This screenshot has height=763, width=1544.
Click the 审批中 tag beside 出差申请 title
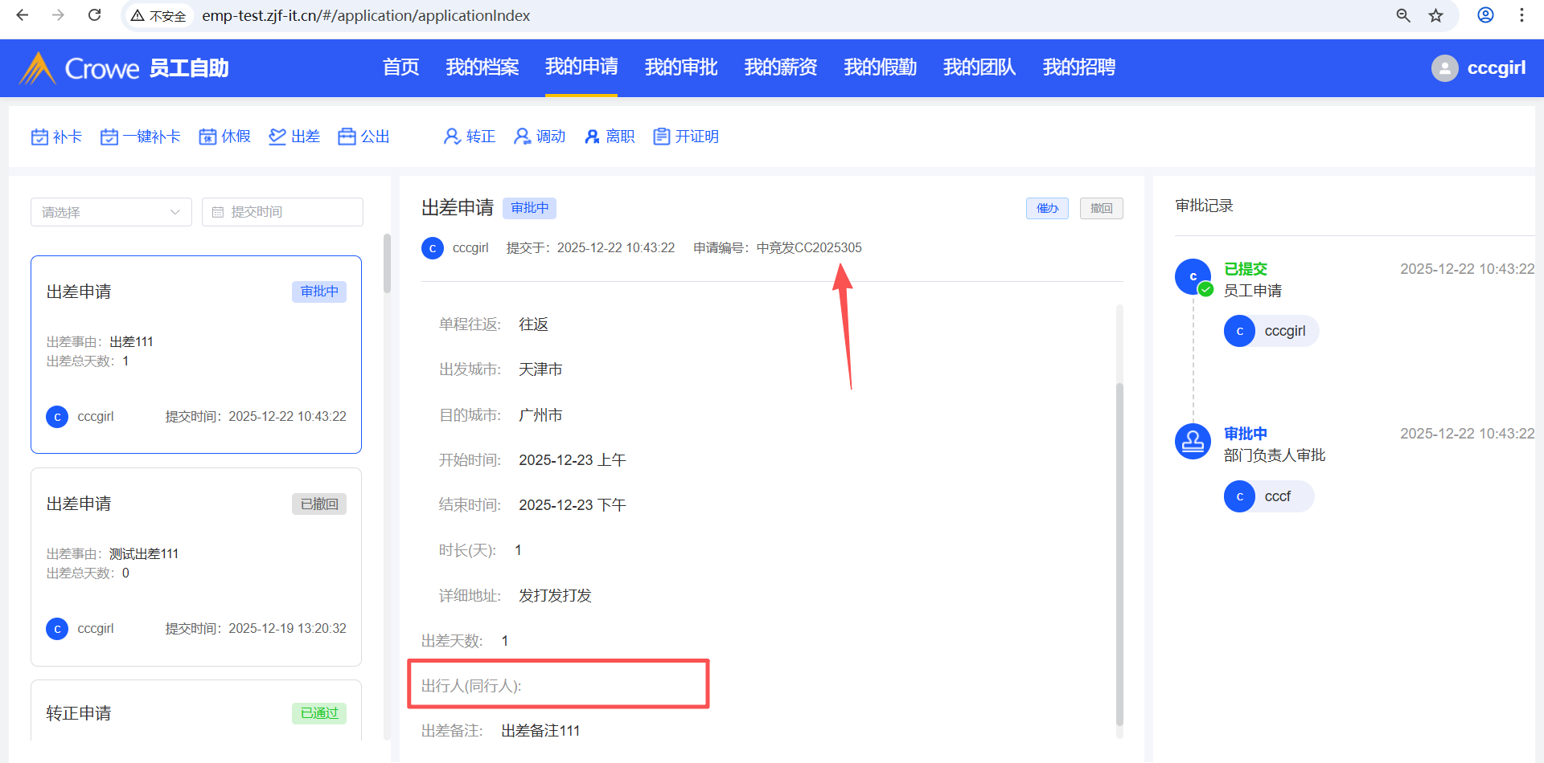point(529,208)
